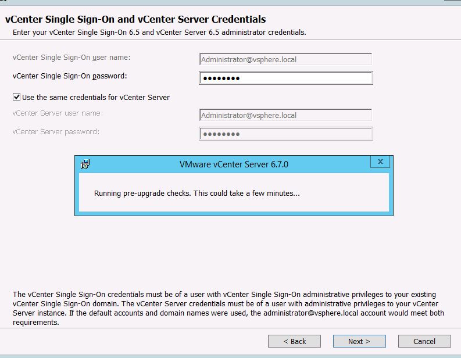Select the vCenter Server password field
Image resolution: width=461 pixels, height=358 pixels.
(x=285, y=134)
